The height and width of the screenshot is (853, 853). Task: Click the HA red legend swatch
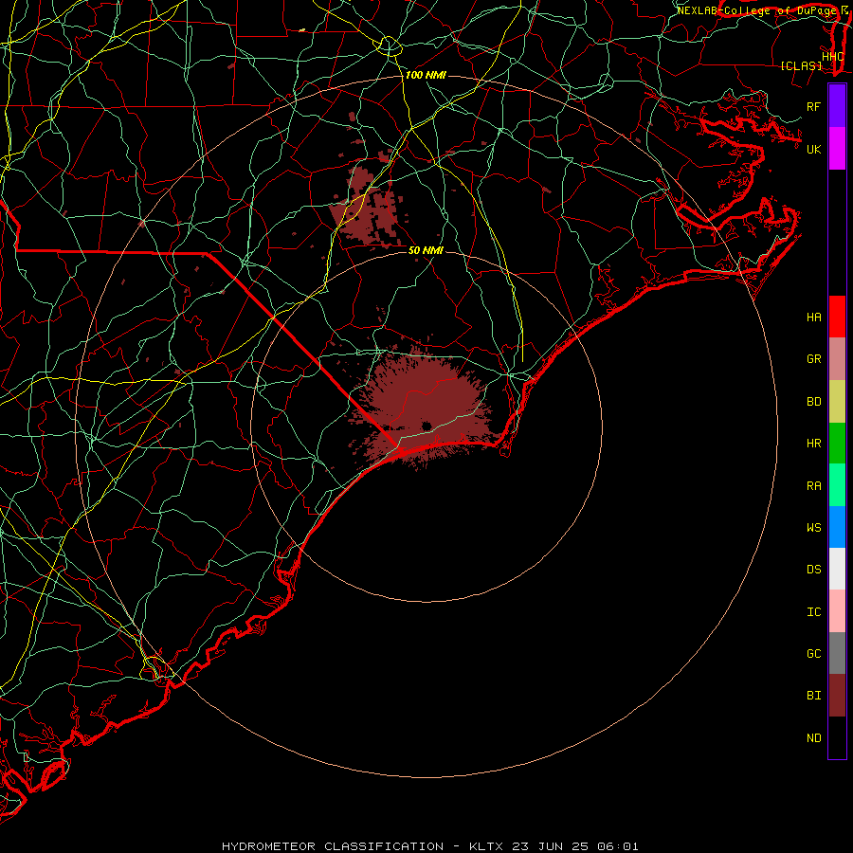coord(837,317)
